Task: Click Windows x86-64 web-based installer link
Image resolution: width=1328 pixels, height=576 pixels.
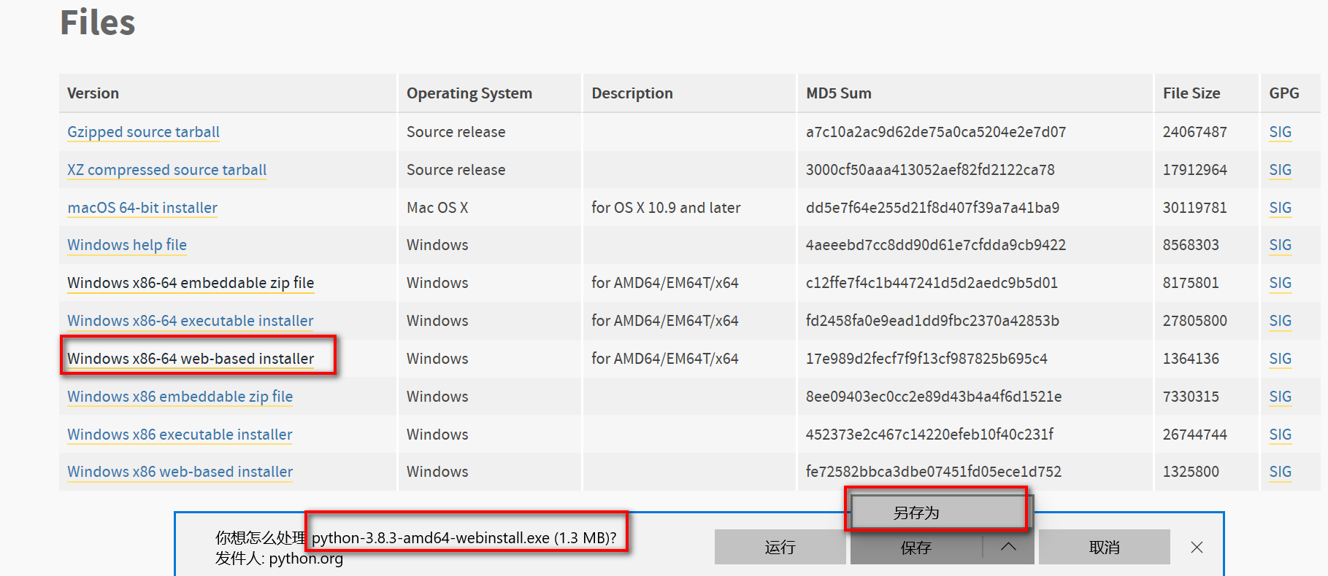Action: pyautogui.click(x=191, y=359)
